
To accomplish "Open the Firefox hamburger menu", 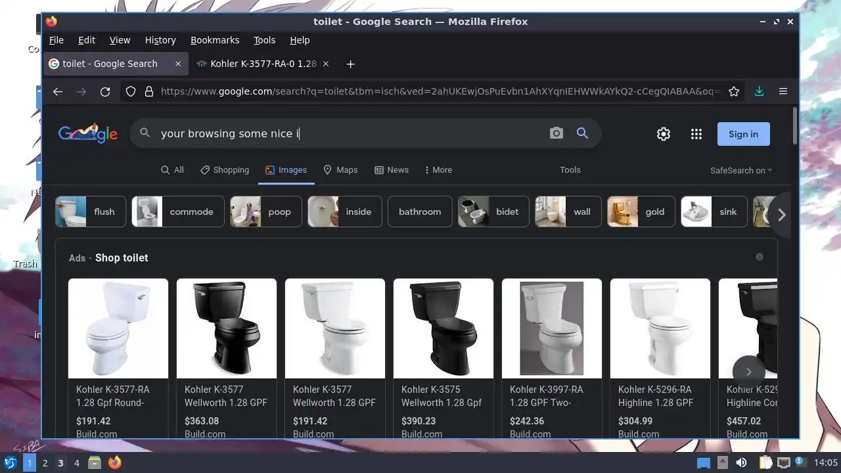I will point(783,91).
